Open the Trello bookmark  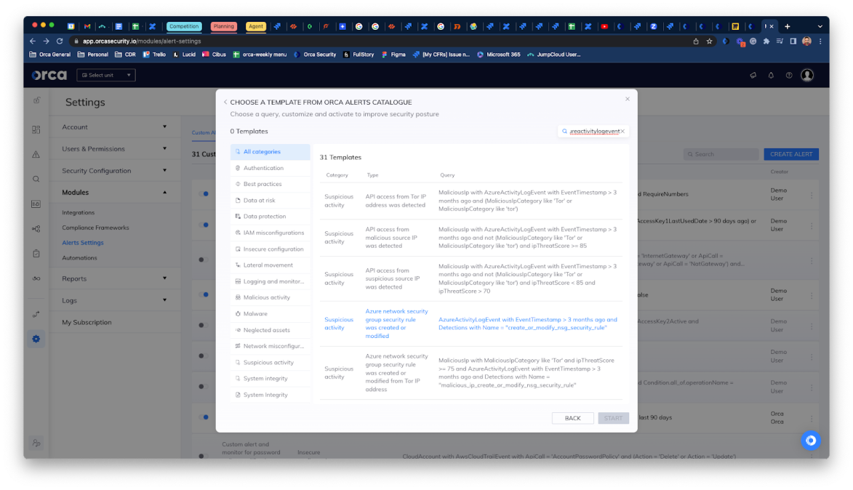154,55
